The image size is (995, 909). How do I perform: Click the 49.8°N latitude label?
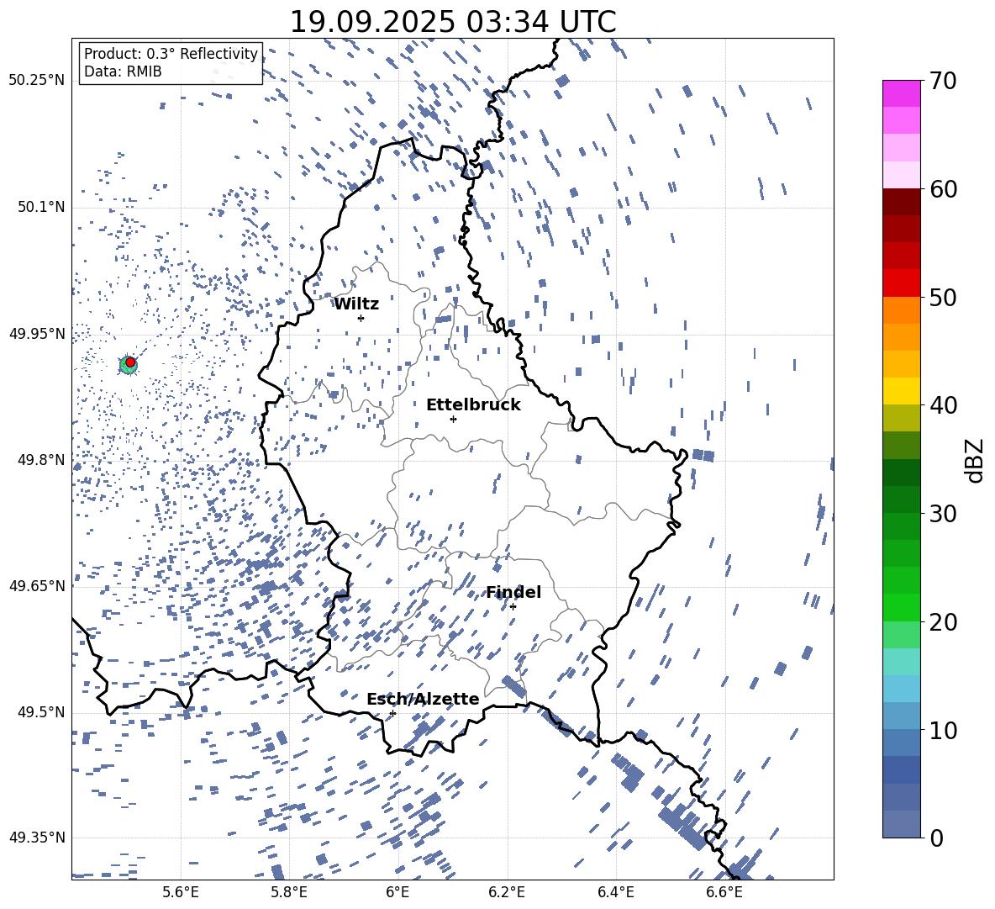(40, 460)
